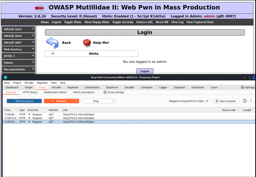The height and width of the screenshot is (177, 256).
Task: Expand Documentation sidebar menu
Action: point(18,69)
